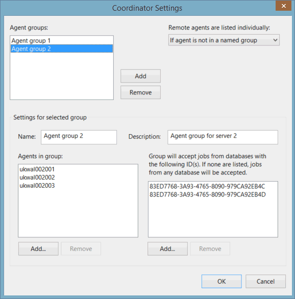Click Remove button for agent groups

coord(140,92)
